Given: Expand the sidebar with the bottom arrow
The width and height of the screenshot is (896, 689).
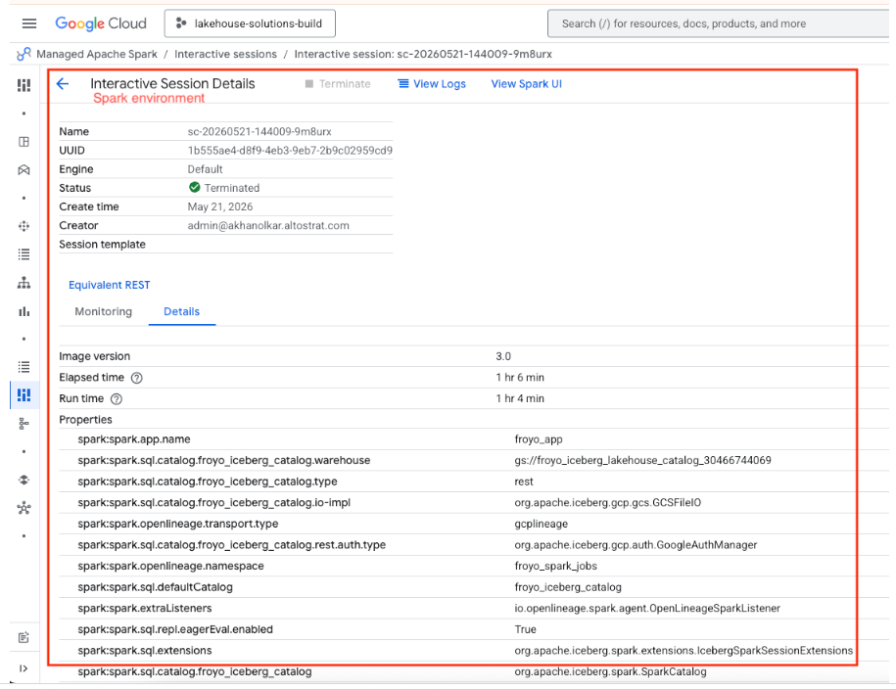Looking at the screenshot, I should [24, 668].
